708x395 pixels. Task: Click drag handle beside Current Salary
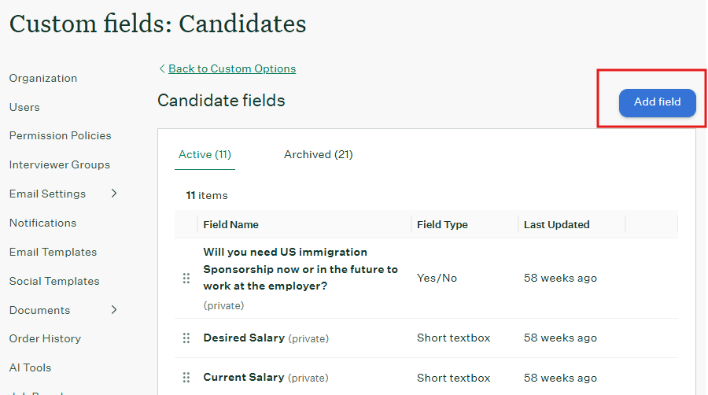point(186,377)
